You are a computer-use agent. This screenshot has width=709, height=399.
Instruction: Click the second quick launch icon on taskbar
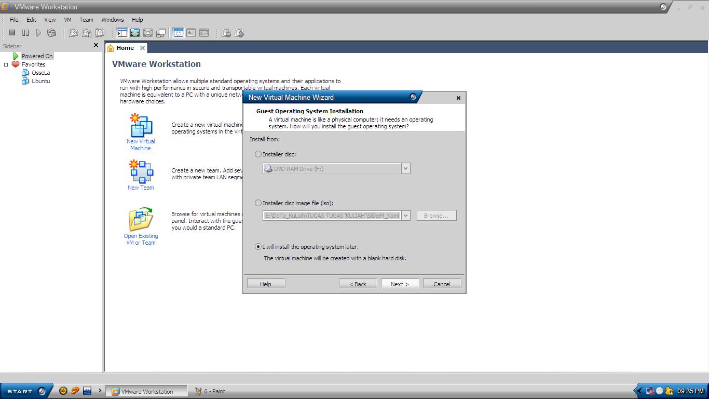pos(75,391)
